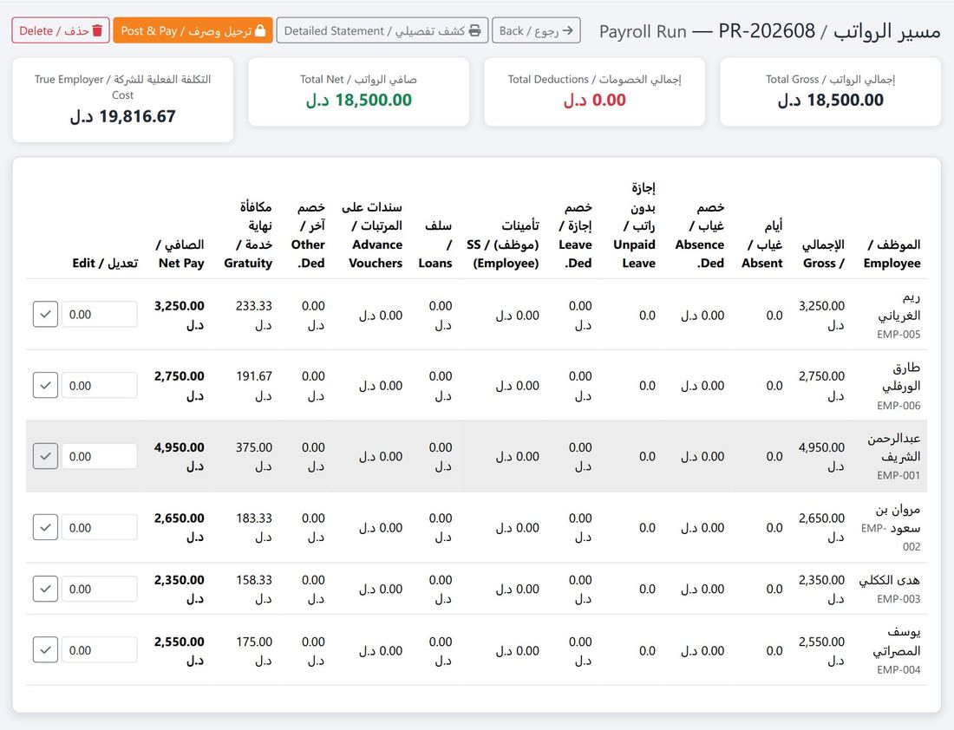Screen dimensions: 954x730
Task: Click the Net Pay column header
Action: 180,254
